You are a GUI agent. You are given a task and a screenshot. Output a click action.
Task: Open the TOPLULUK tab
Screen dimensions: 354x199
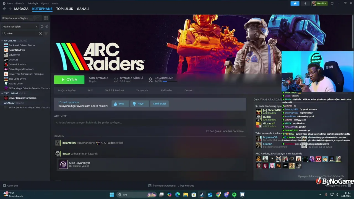(65, 9)
